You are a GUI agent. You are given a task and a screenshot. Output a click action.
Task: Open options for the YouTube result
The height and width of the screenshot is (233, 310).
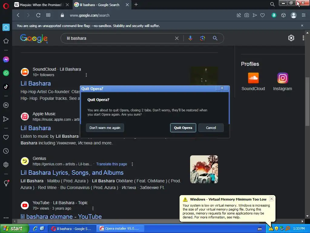[x=93, y=208]
